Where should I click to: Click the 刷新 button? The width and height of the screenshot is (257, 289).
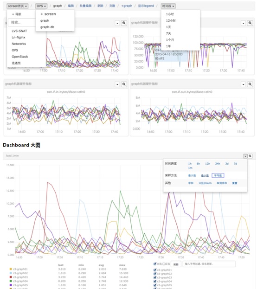tap(176, 264)
